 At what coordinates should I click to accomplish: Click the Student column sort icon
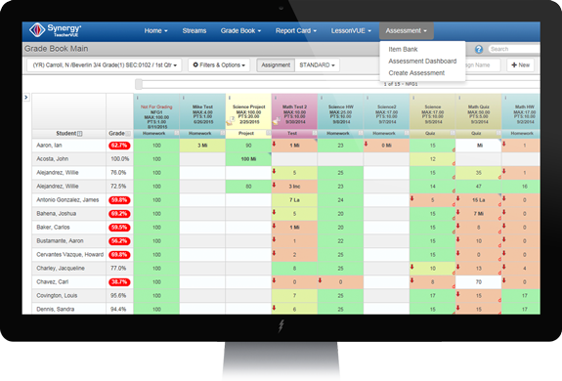click(79, 134)
